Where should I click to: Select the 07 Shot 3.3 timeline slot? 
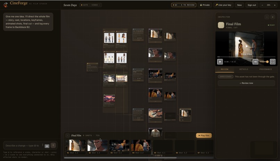click(205, 146)
